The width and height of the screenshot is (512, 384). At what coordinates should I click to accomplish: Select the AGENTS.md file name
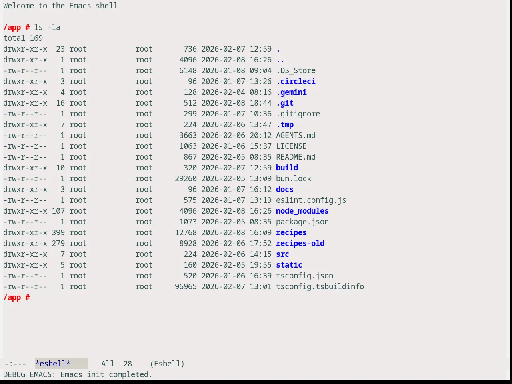click(296, 135)
